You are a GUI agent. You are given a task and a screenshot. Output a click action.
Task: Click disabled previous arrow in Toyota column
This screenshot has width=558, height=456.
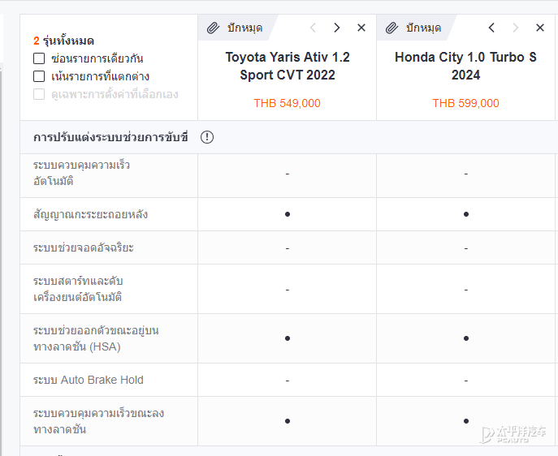[x=313, y=28]
